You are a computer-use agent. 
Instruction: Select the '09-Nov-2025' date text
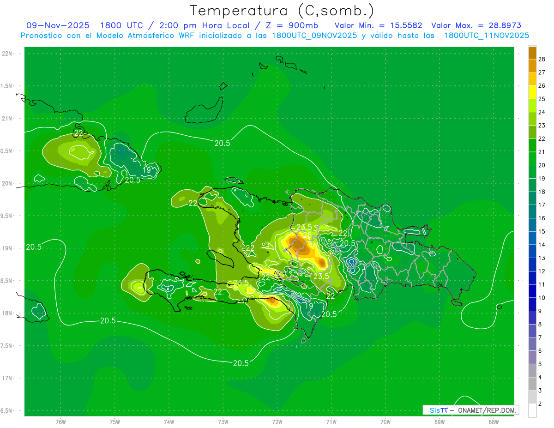[x=58, y=25]
